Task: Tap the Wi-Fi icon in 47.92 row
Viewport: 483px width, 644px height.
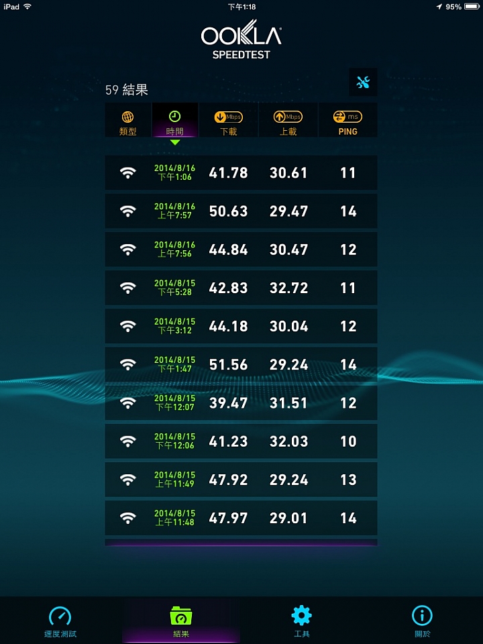Action: click(127, 479)
